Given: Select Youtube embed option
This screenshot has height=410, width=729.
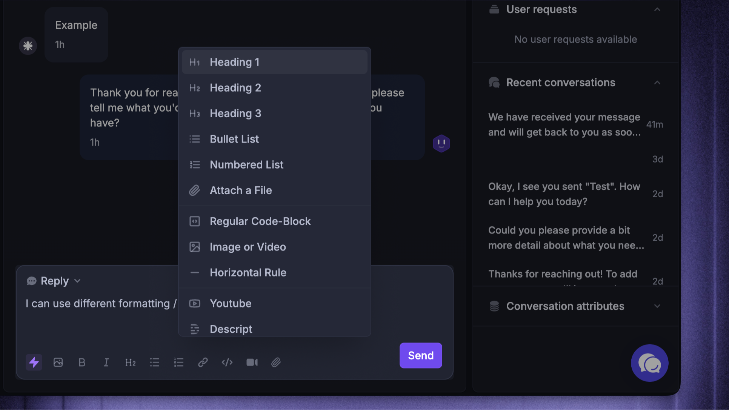Looking at the screenshot, I should click(x=275, y=303).
